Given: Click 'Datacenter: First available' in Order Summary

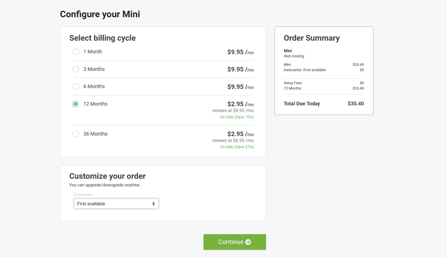Looking at the screenshot, I should point(305,70).
